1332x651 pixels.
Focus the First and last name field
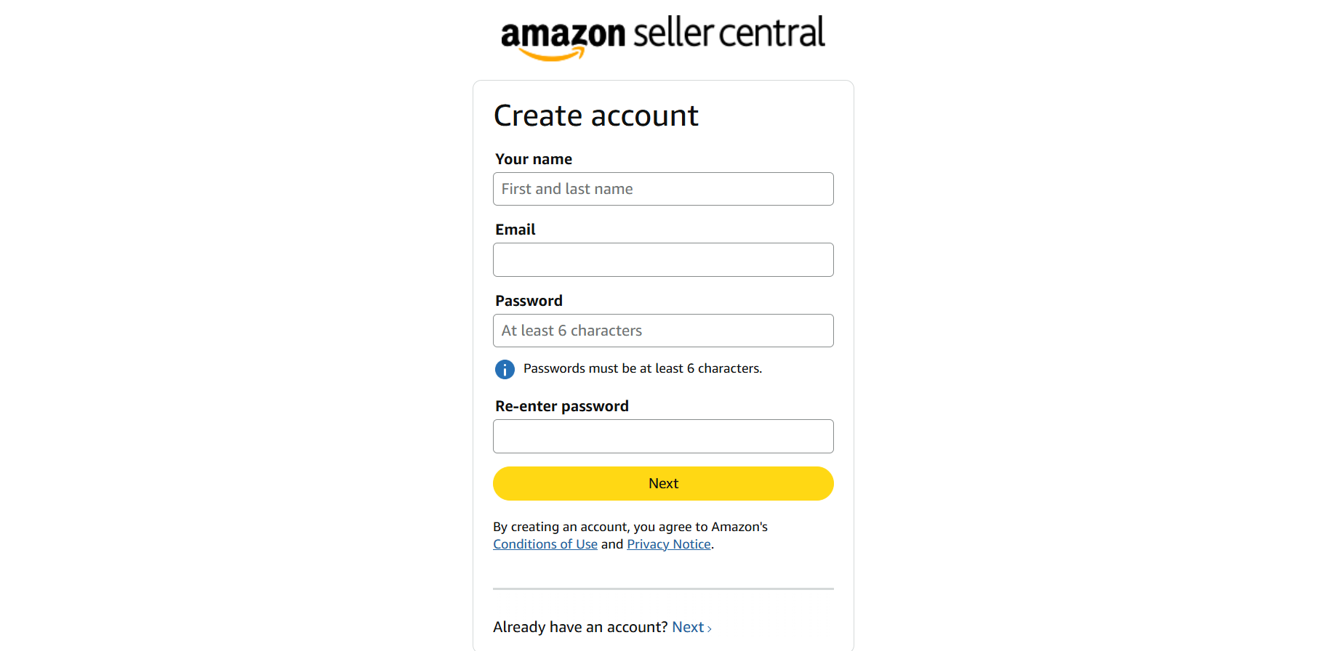[x=663, y=189]
